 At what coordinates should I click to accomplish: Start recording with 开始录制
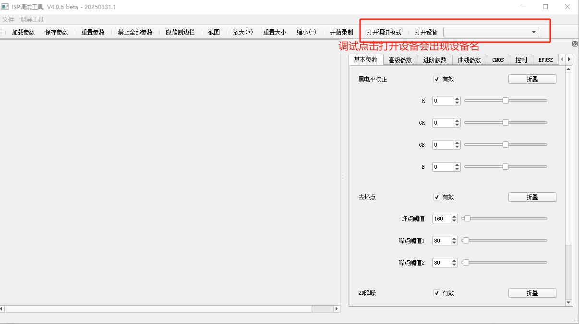(342, 32)
